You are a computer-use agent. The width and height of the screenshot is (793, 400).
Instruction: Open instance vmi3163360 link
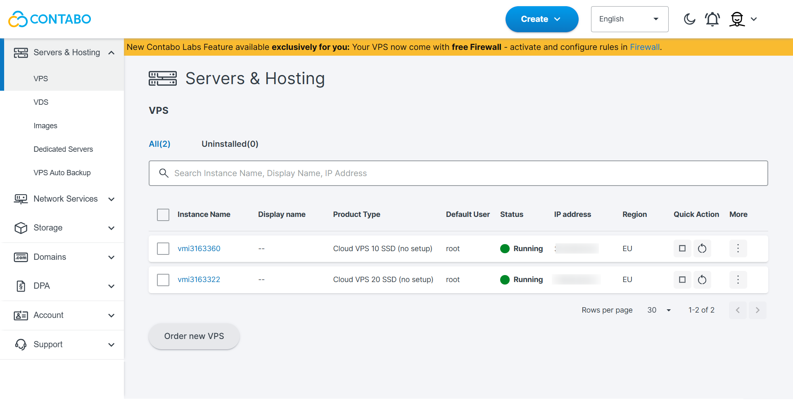[199, 249]
